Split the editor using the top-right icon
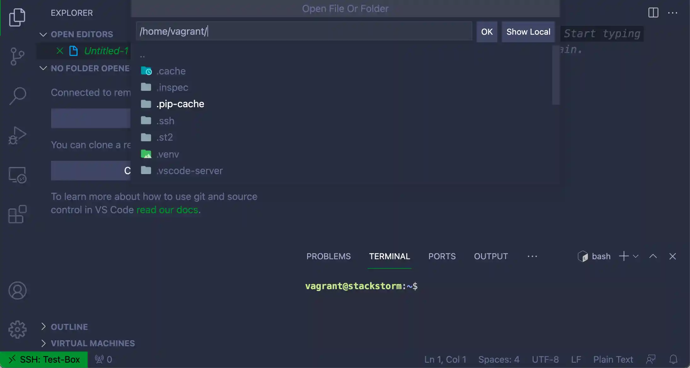 point(653,13)
